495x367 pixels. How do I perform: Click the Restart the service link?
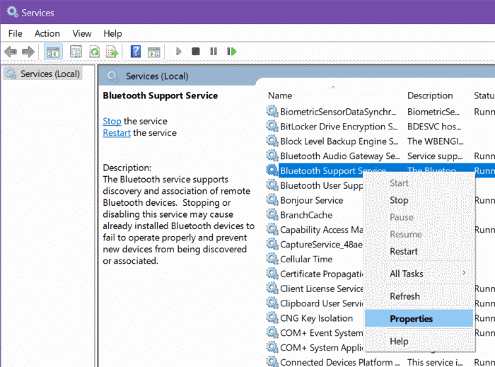pyautogui.click(x=117, y=133)
